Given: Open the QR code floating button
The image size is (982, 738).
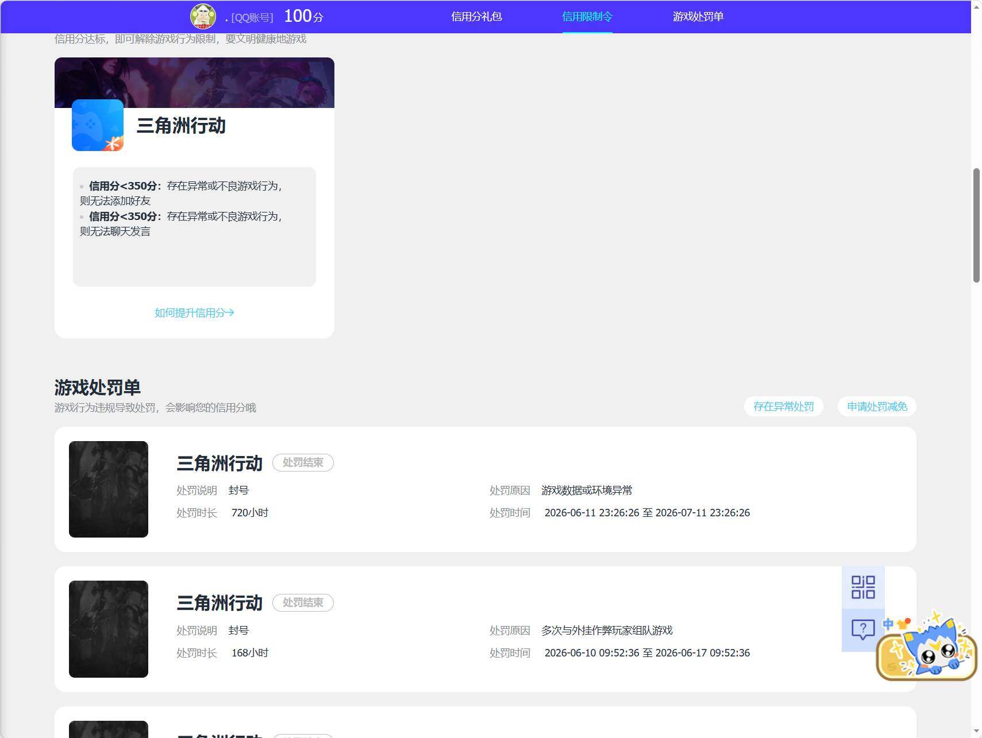Looking at the screenshot, I should click(863, 588).
